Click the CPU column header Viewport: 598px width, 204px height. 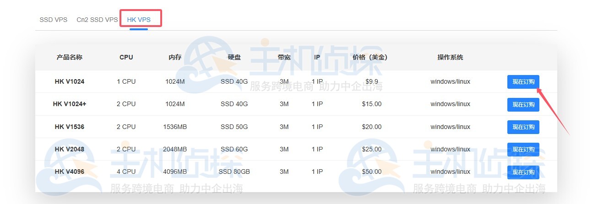pyautogui.click(x=126, y=57)
